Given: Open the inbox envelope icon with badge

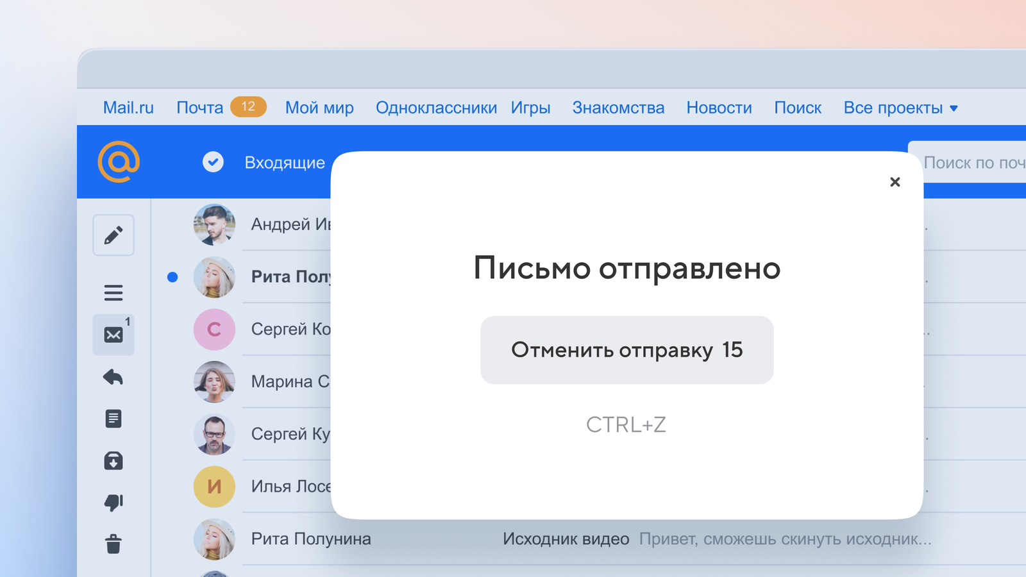Looking at the screenshot, I should point(114,335).
